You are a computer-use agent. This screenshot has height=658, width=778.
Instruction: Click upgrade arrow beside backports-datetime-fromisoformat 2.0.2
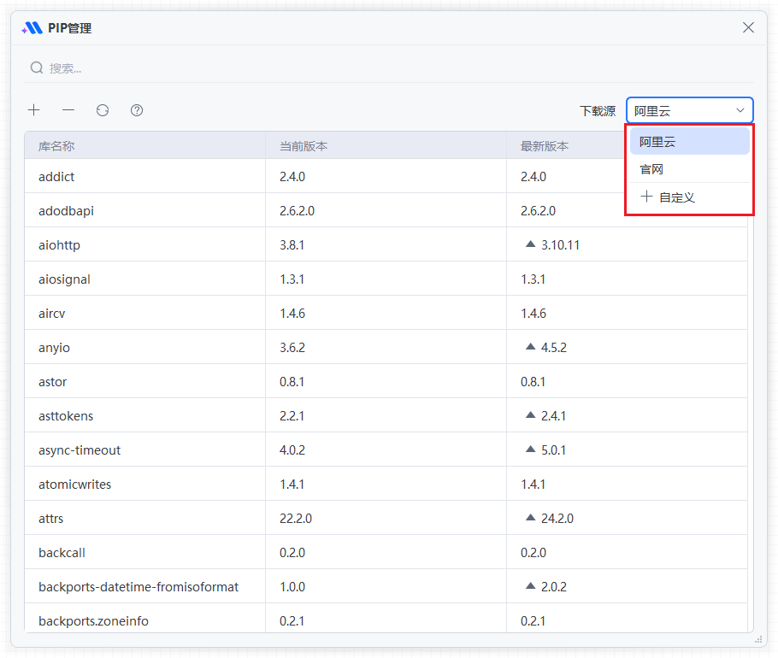click(x=530, y=586)
